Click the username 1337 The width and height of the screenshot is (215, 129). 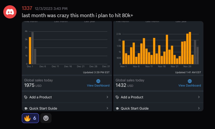pos(27,8)
